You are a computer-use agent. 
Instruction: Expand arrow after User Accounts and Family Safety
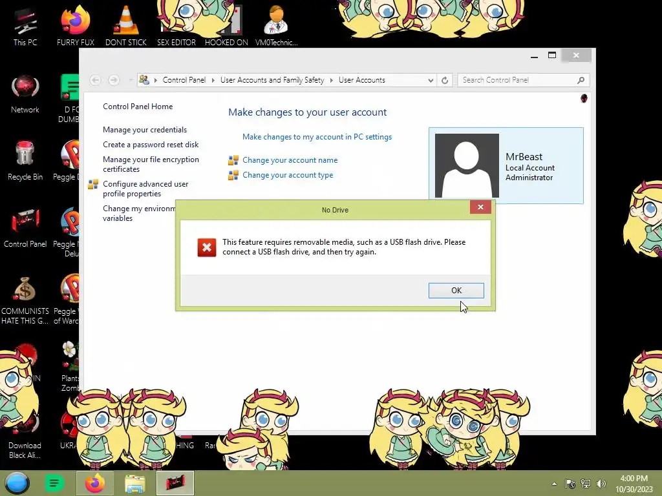(332, 80)
